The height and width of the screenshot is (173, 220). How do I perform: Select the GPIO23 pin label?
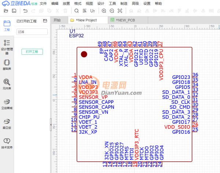pyautogui.click(x=181, y=77)
